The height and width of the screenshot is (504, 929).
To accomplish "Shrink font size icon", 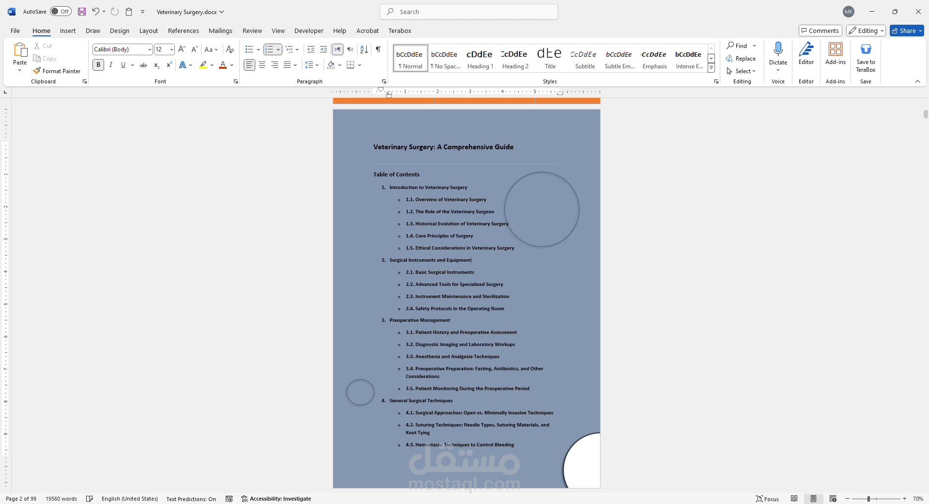I will (194, 49).
